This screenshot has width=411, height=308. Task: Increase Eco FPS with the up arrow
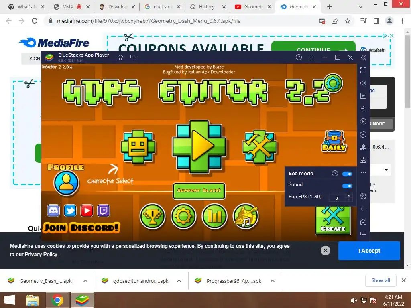click(x=349, y=196)
